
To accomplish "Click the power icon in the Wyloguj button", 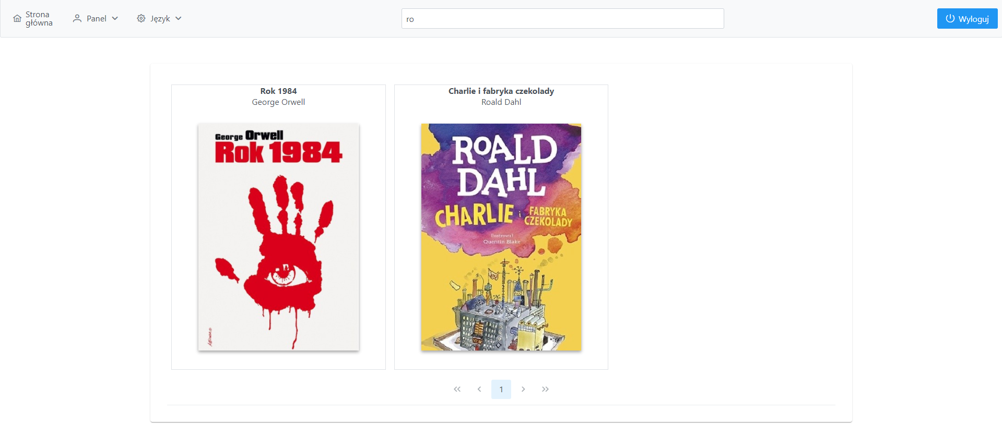I will (950, 18).
